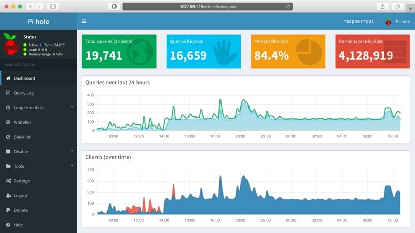Click the Pi-hole raspberry logo in Status panel
415x233 pixels.
point(11,44)
